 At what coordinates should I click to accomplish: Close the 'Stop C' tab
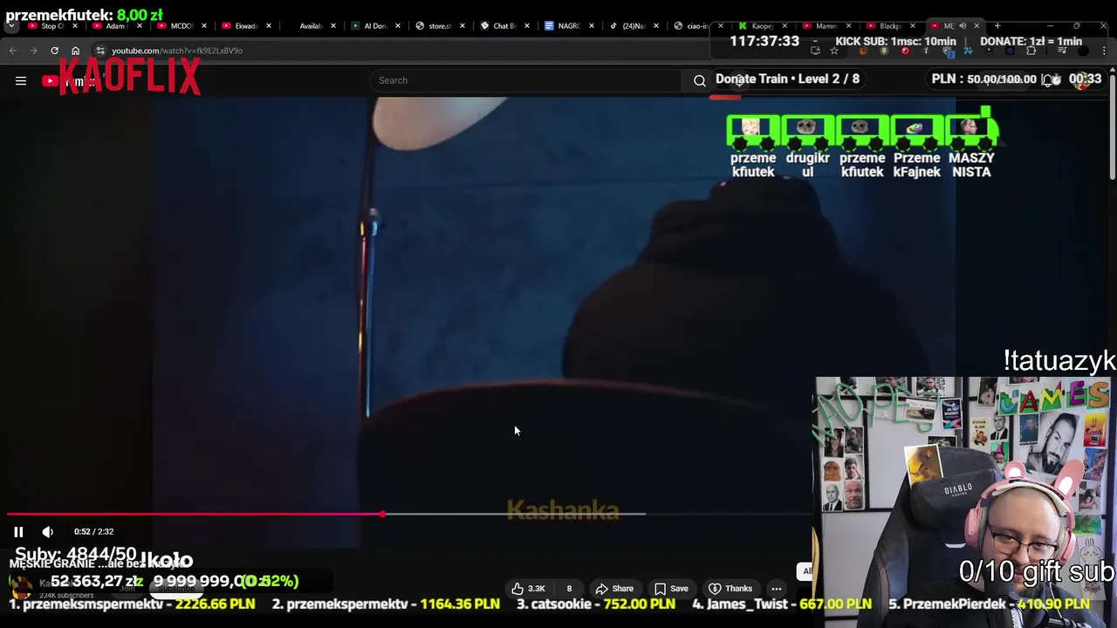[x=75, y=25]
